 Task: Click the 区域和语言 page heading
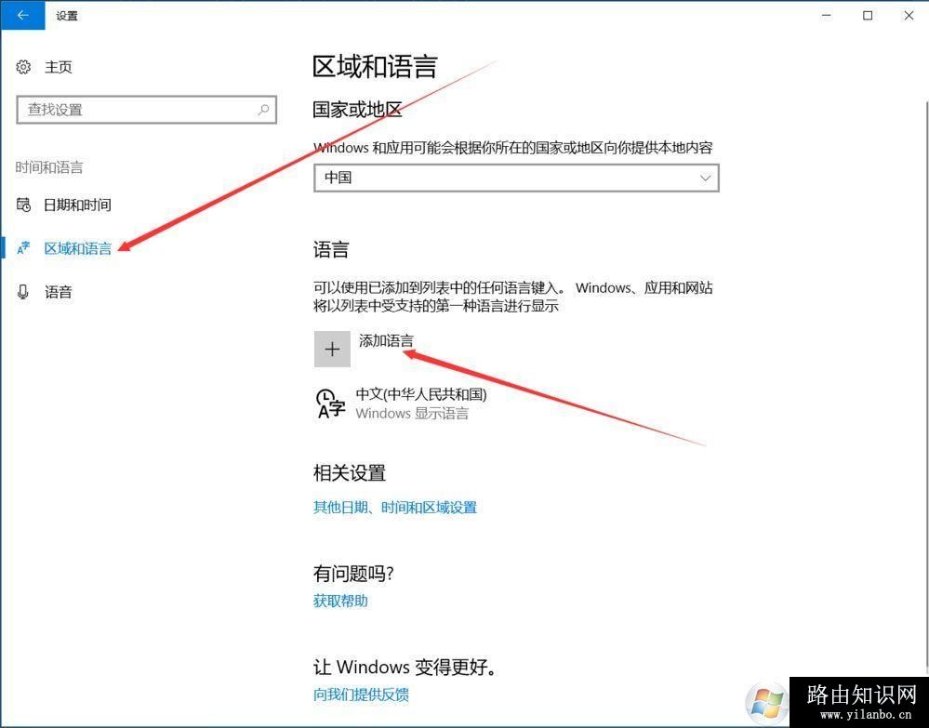(x=375, y=66)
